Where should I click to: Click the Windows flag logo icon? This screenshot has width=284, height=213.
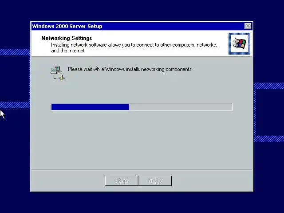pyautogui.click(x=239, y=43)
